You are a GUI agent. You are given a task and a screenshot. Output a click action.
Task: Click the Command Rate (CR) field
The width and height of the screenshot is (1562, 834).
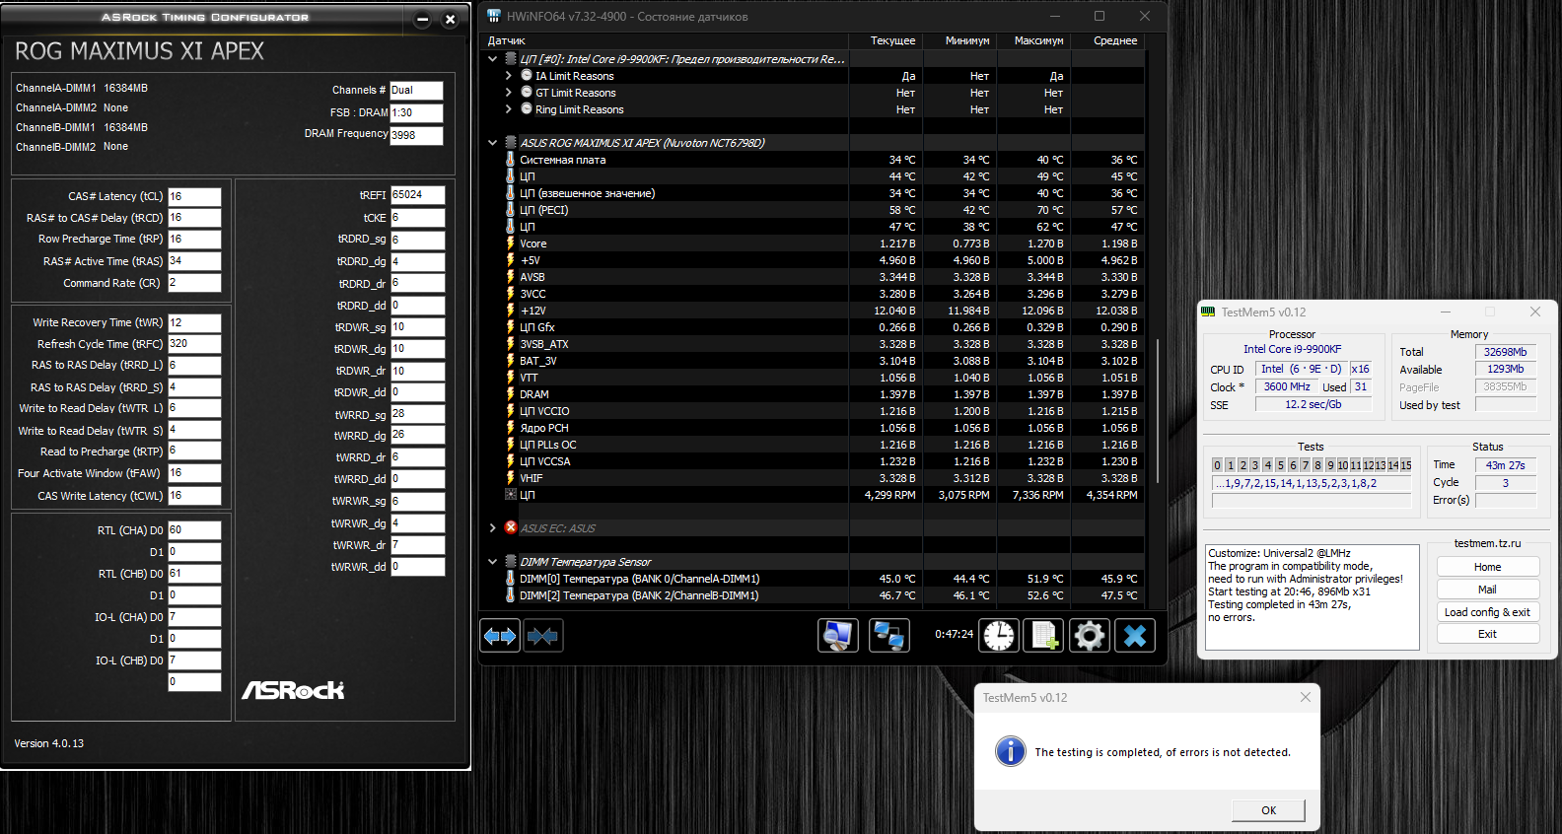click(x=194, y=283)
